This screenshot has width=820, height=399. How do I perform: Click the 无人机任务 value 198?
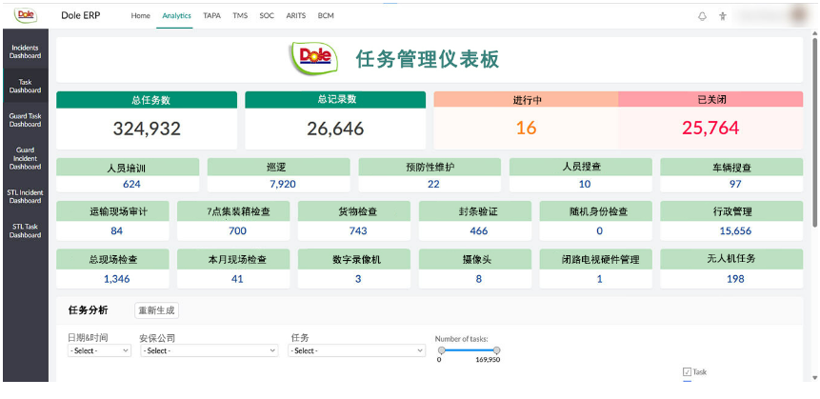click(x=735, y=279)
